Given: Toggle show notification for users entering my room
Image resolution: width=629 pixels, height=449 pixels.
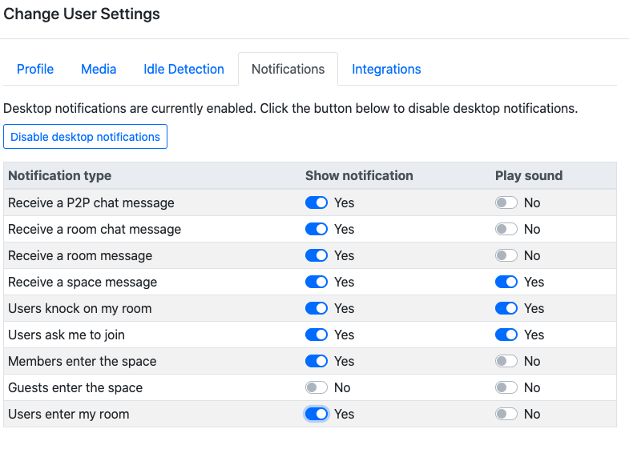Looking at the screenshot, I should click(317, 415).
